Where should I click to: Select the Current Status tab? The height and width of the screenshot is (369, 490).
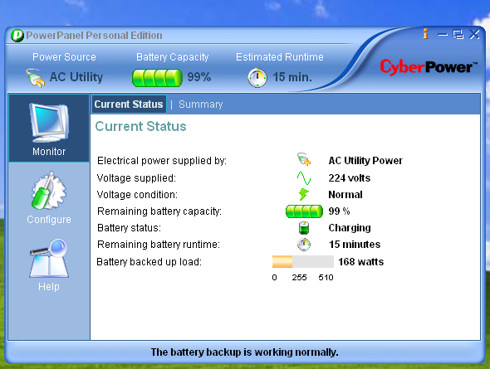(129, 104)
